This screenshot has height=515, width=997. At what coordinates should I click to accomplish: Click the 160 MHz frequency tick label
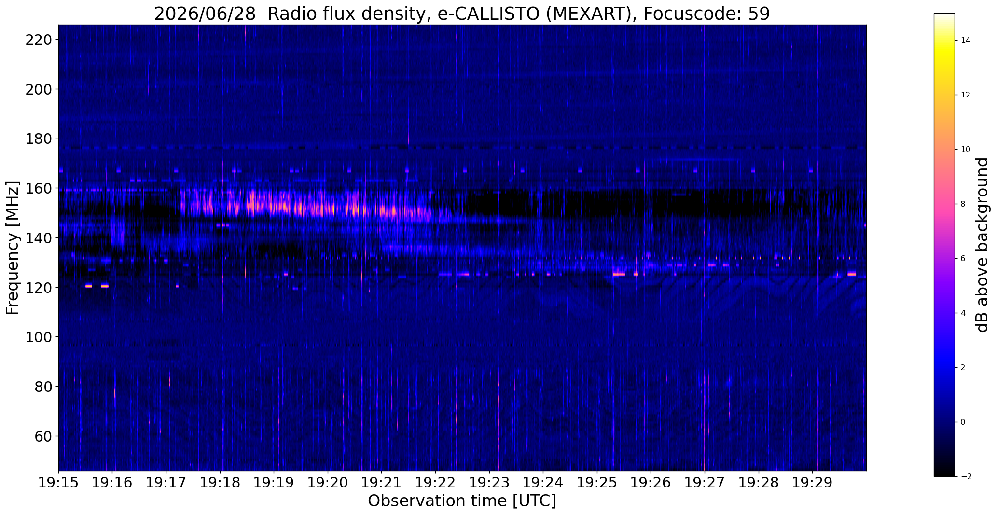click(x=39, y=188)
